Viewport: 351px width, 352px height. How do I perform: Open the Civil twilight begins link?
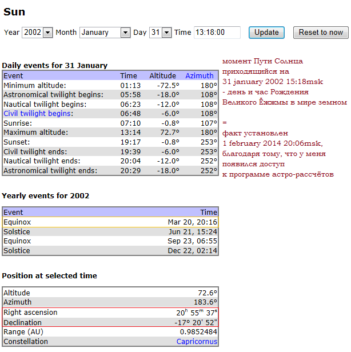coord(38,114)
